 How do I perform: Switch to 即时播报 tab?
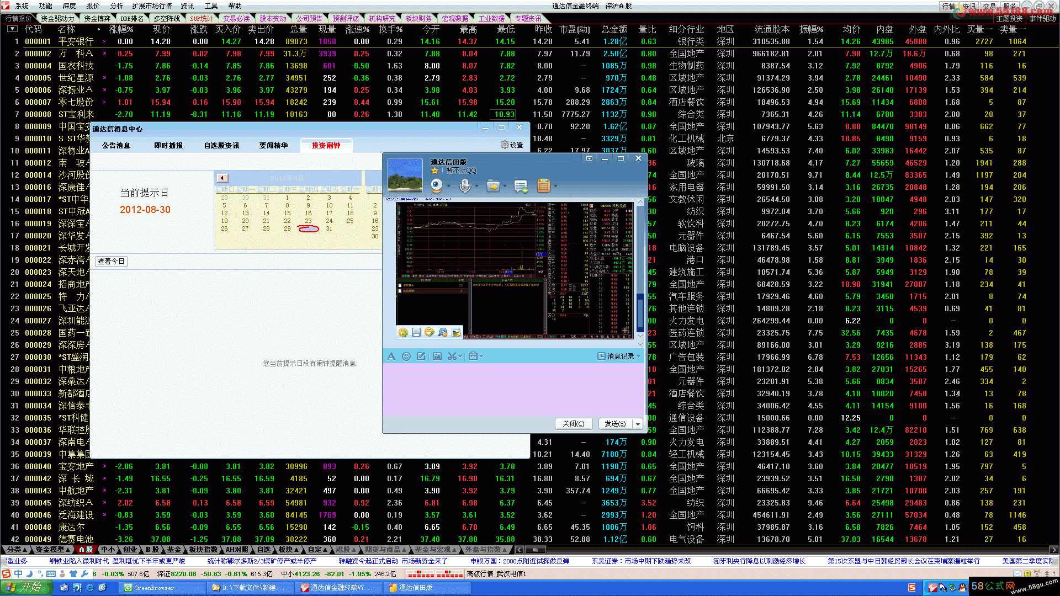(x=168, y=146)
